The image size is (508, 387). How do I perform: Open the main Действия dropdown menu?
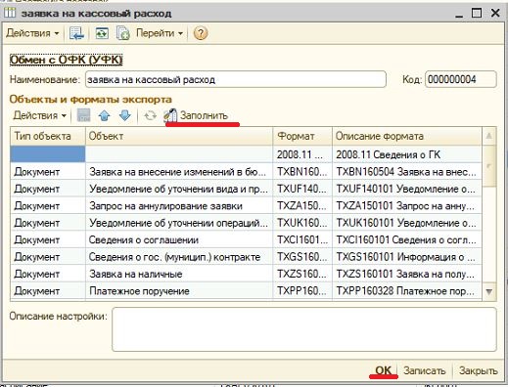pos(32,33)
